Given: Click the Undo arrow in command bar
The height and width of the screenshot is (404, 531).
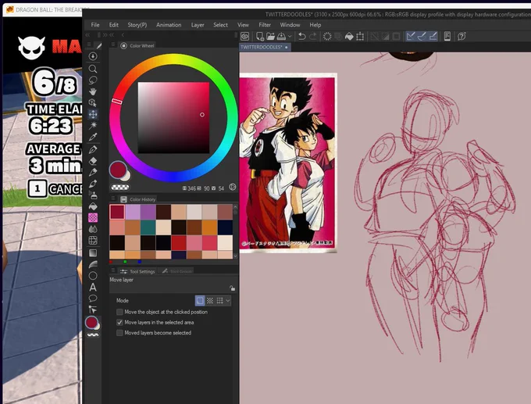Looking at the screenshot, I should click(301, 36).
